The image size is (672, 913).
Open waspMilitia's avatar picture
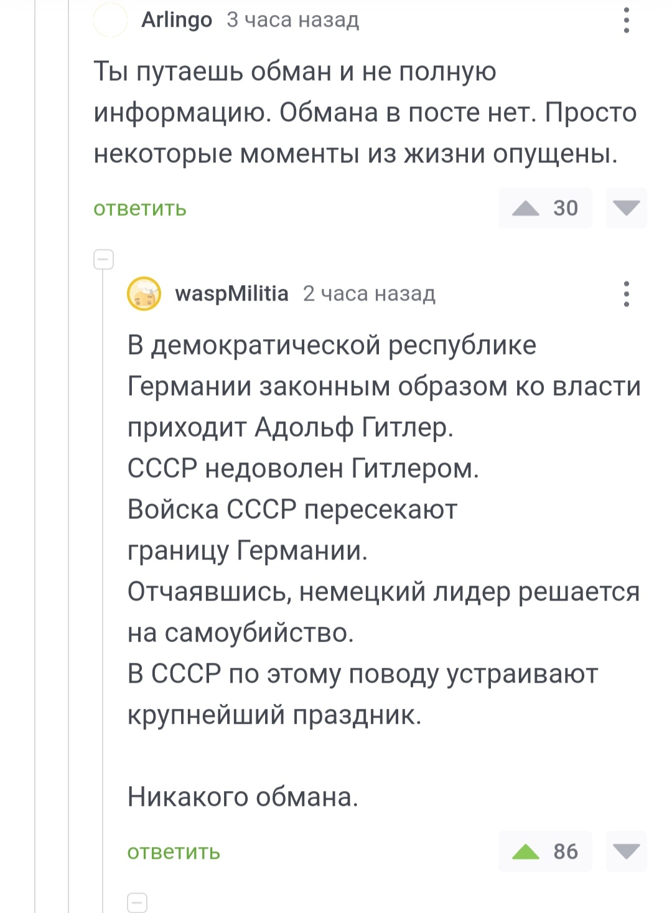pos(144,294)
